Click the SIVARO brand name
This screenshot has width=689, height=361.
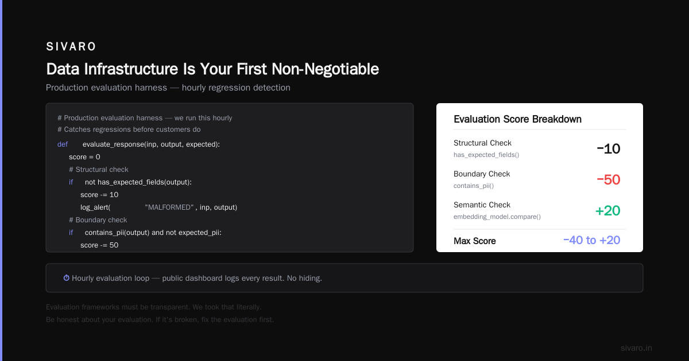point(71,47)
